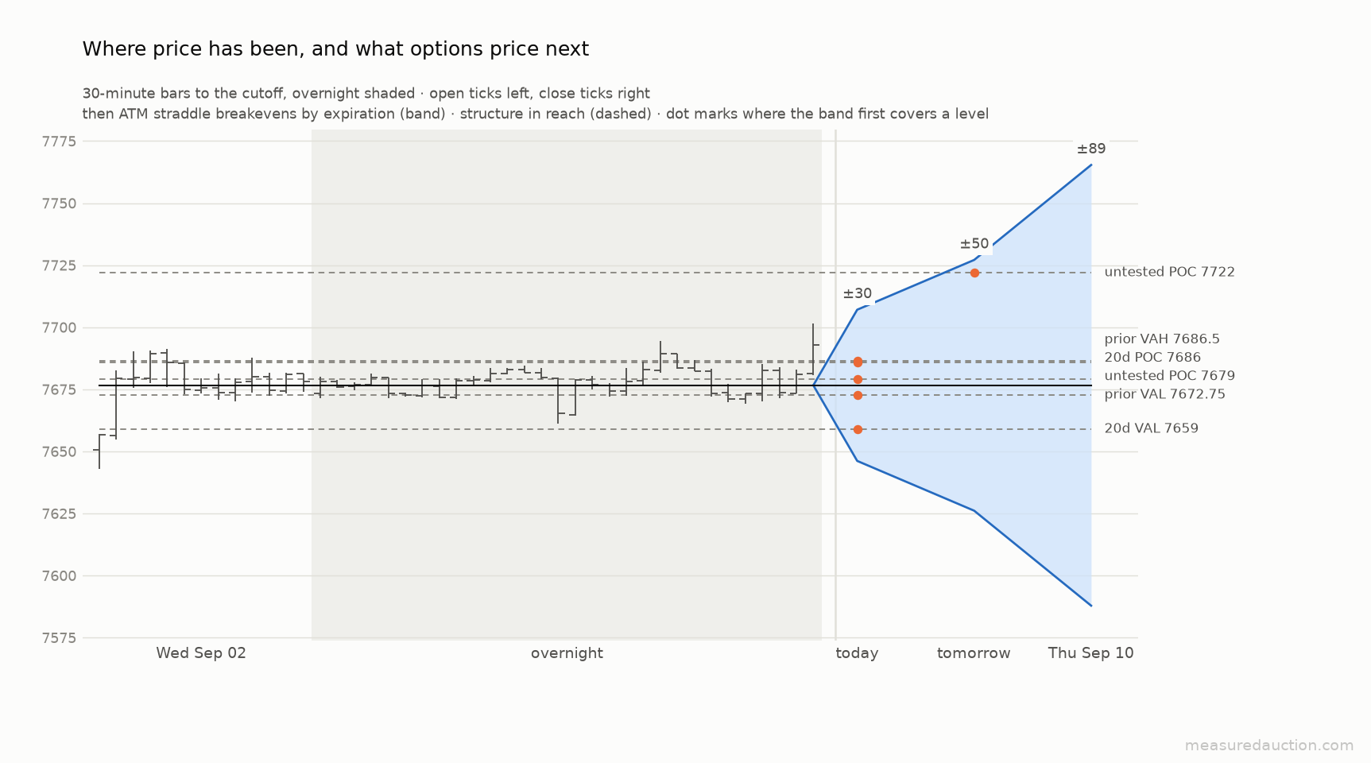Select the 'untested POC 7679' label
This screenshot has height=763, width=1371.
pos(1169,375)
